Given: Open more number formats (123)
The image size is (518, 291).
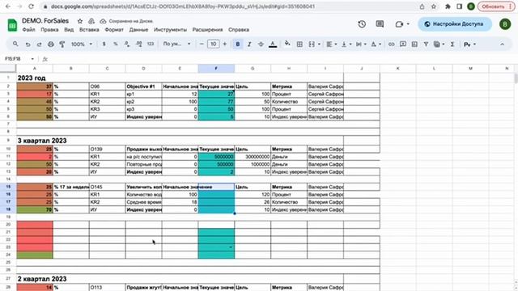Looking at the screenshot, I should click(151, 44).
